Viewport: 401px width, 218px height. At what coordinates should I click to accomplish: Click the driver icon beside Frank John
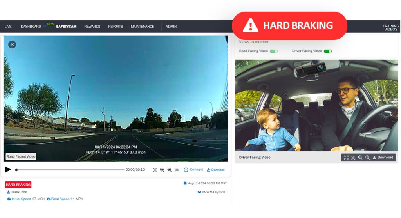coord(9,192)
